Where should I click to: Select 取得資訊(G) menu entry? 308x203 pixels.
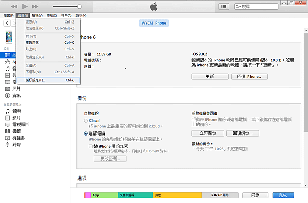click(x=48, y=57)
